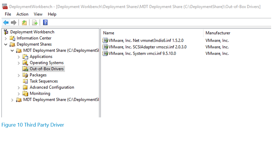The height and width of the screenshot is (141, 274).
Task: Click the Monitoring node icon
Action: (x=25, y=93)
